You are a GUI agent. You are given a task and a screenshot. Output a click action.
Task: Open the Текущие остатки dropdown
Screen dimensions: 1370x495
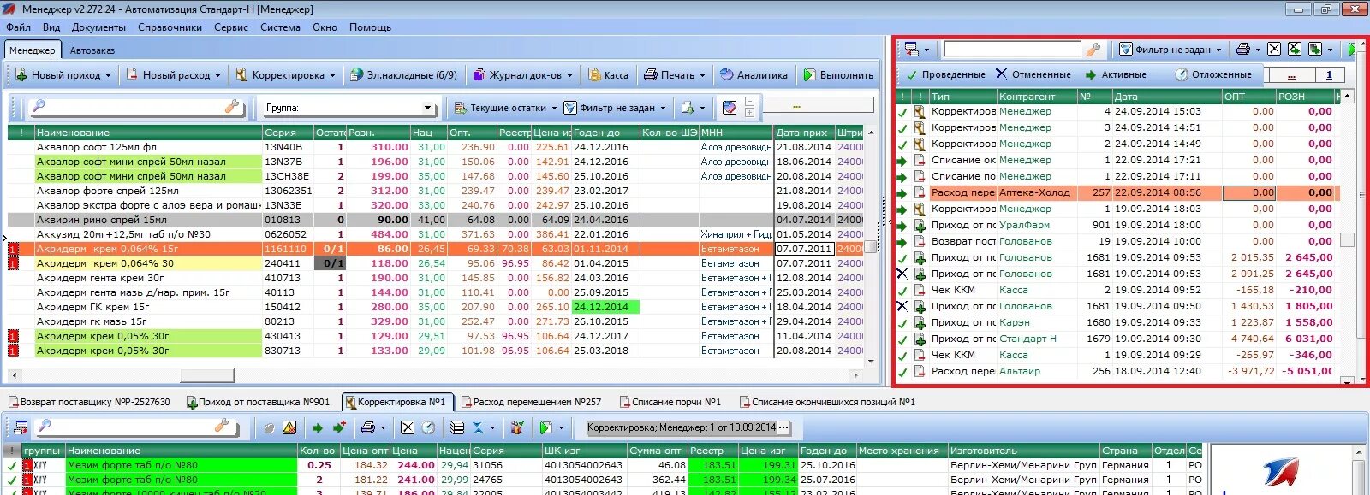(554, 109)
